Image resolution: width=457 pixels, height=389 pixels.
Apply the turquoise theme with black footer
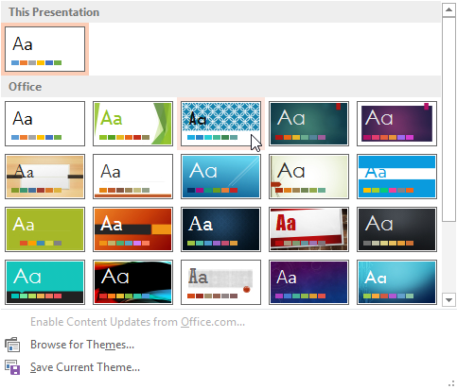44,282
